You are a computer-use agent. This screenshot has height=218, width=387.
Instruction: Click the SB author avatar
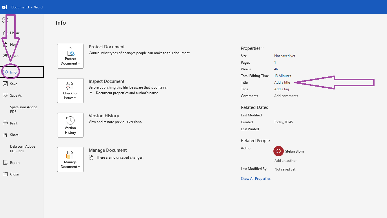pos(279,151)
